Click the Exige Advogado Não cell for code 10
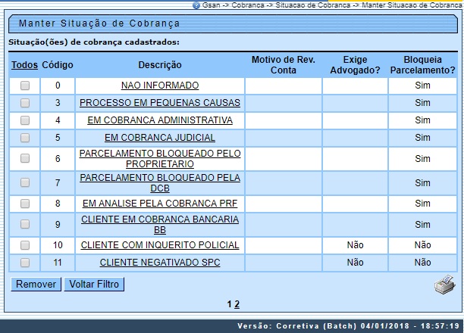The height and width of the screenshot is (333, 464). tap(355, 245)
